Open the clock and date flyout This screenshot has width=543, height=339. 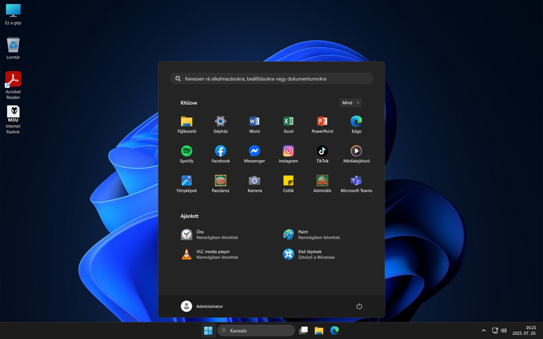coord(524,330)
